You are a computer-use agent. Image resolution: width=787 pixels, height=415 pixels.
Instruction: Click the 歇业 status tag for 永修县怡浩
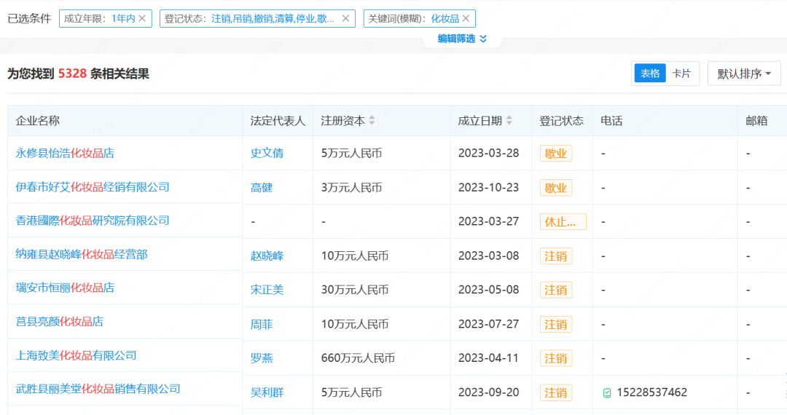point(556,154)
